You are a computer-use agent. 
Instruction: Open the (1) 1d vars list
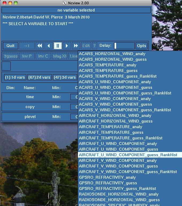pyautogui.click(x=15, y=77)
